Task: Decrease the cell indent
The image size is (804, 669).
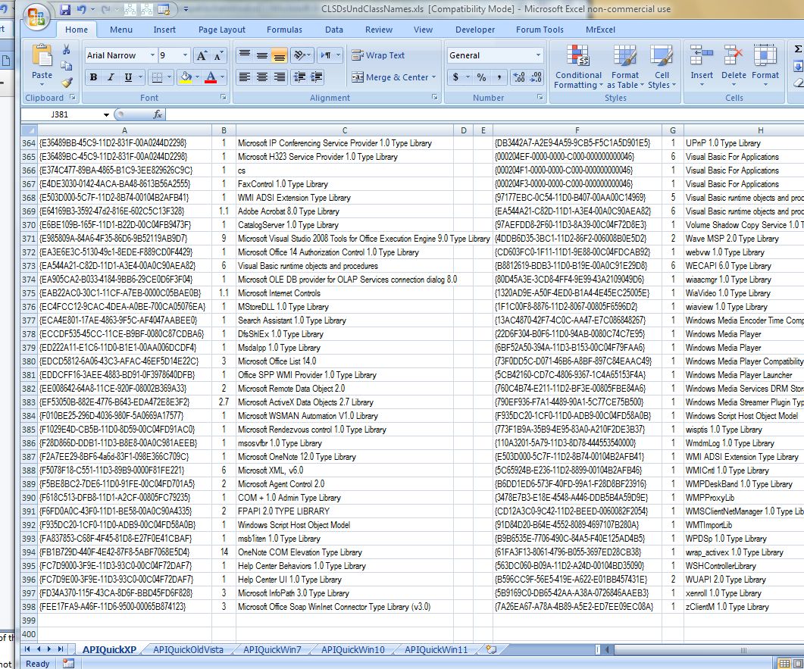Action: (x=299, y=77)
